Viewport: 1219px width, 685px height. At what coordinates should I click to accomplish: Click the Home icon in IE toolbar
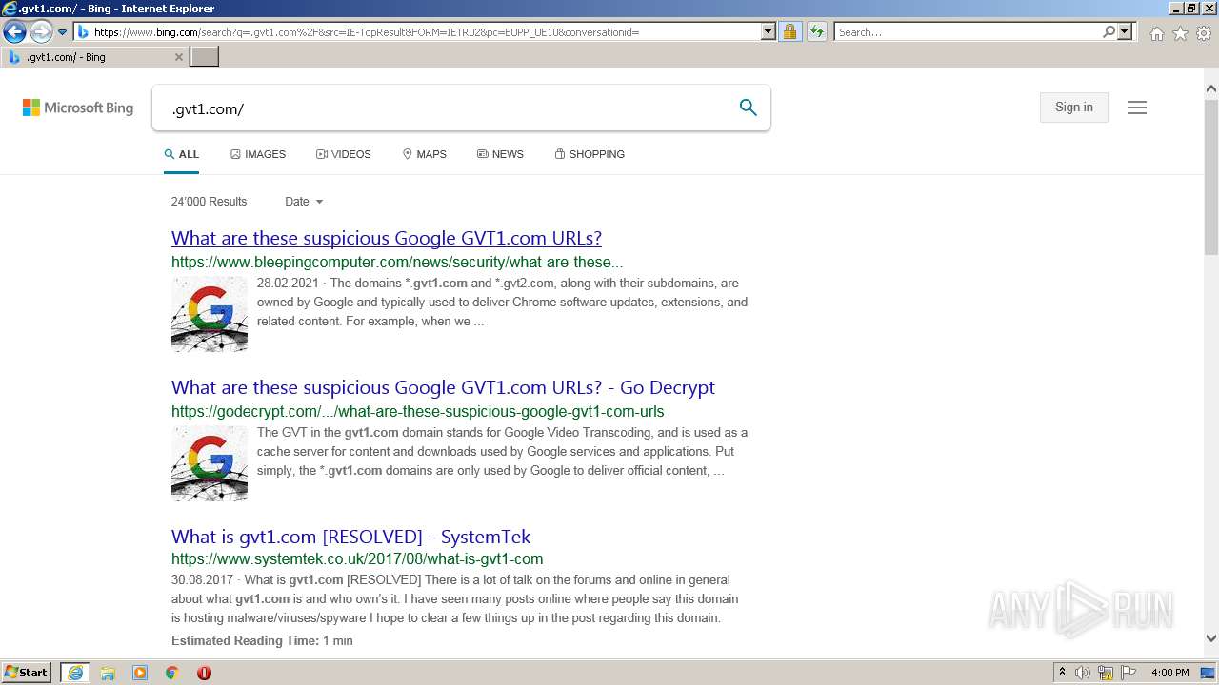[x=1156, y=33]
